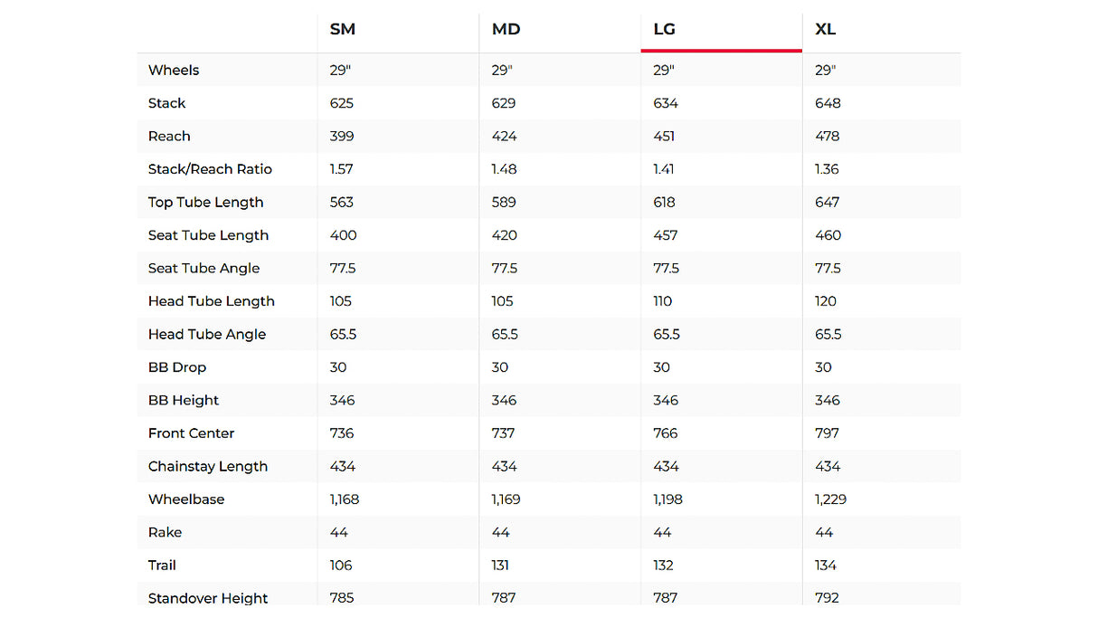The height and width of the screenshot is (618, 1098).
Task: Click the Trail row label
Action: [x=162, y=566]
